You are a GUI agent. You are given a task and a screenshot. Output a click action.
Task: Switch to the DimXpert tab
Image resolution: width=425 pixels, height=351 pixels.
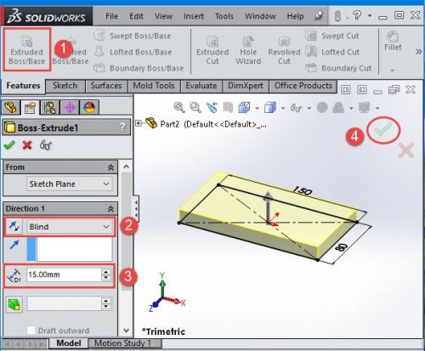[x=246, y=86]
